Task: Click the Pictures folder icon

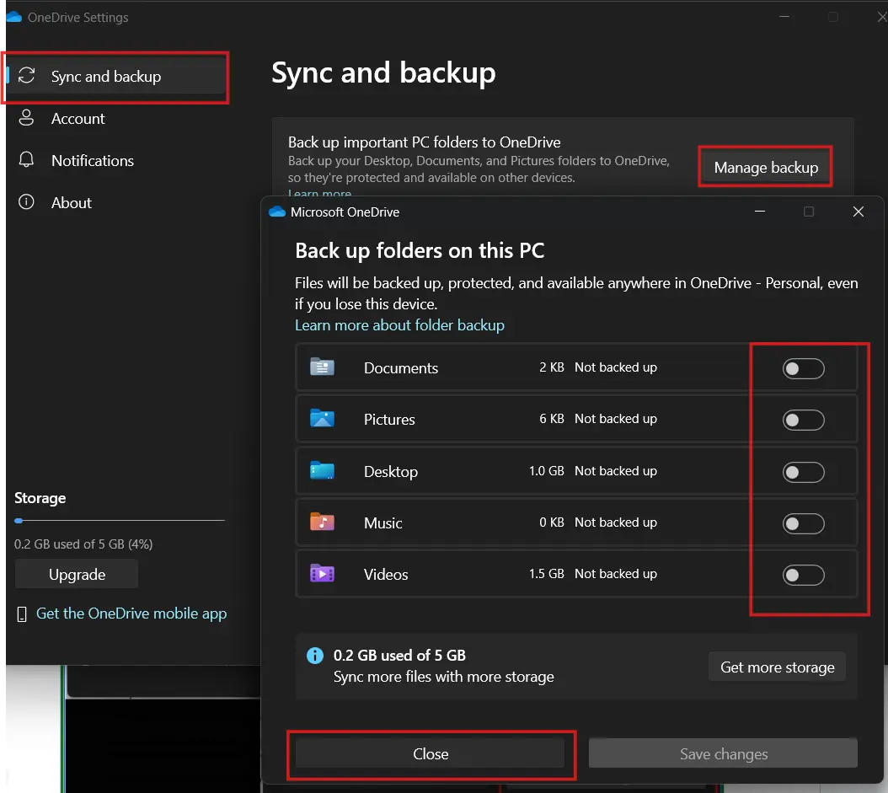Action: pyautogui.click(x=322, y=419)
